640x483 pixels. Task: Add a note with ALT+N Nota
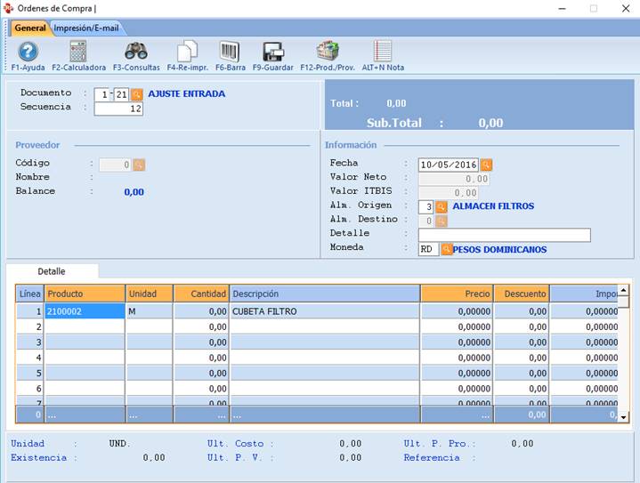383,52
